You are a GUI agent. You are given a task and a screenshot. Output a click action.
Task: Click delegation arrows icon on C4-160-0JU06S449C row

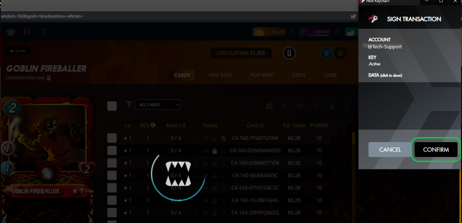pyautogui.click(x=224, y=176)
